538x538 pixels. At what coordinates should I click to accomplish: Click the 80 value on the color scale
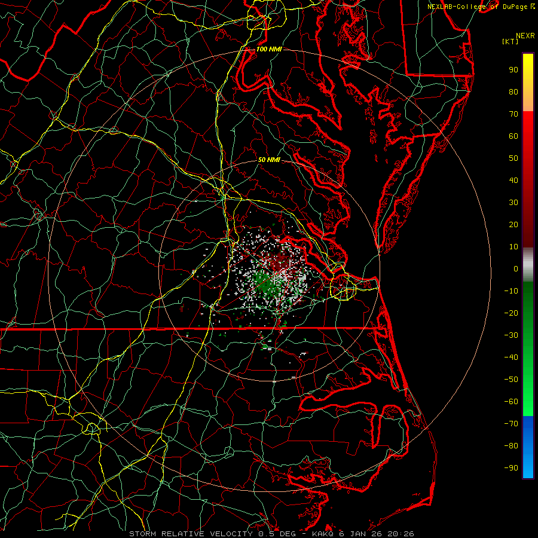513,92
